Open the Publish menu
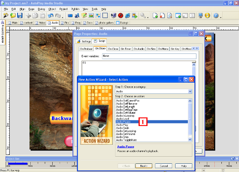 [75, 9]
